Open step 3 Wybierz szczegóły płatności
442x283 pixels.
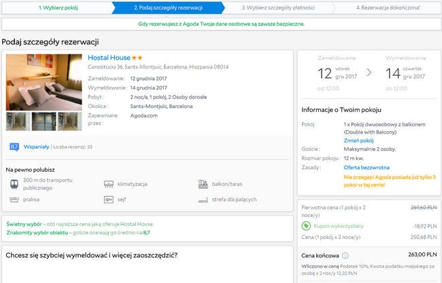click(x=277, y=8)
